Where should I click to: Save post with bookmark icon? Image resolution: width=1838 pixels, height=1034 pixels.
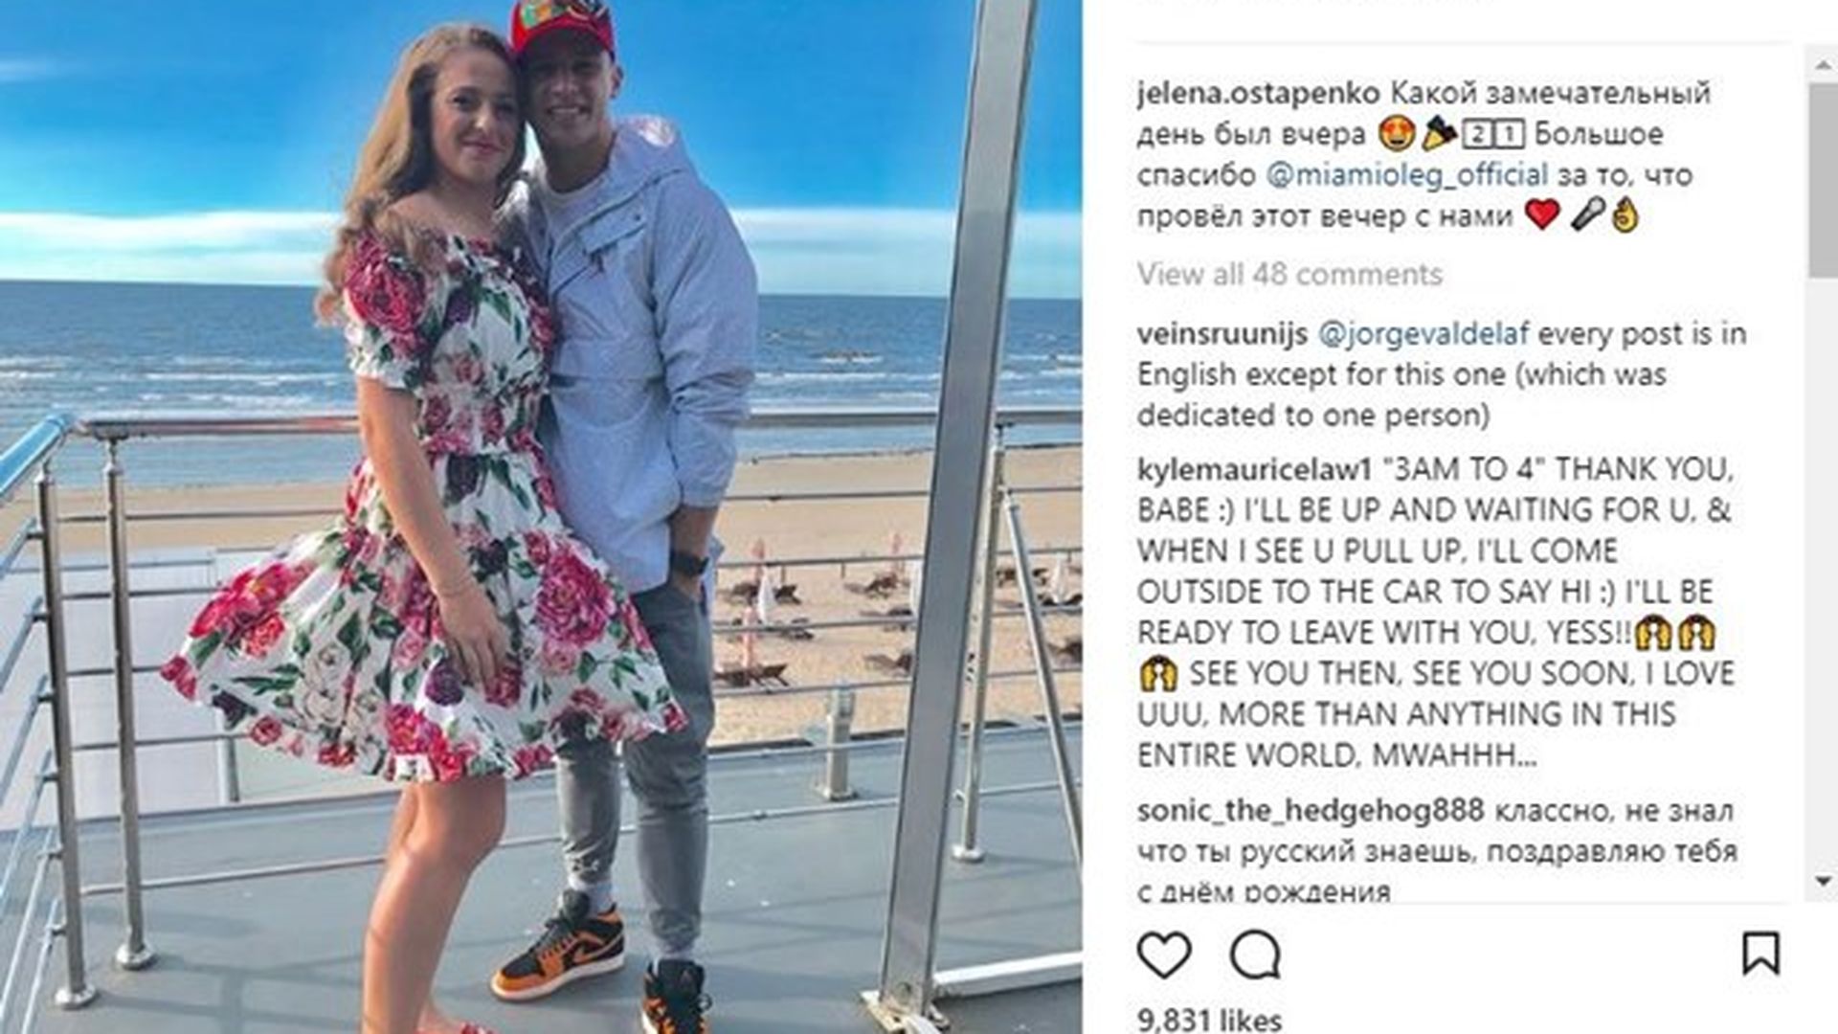coord(1760,954)
